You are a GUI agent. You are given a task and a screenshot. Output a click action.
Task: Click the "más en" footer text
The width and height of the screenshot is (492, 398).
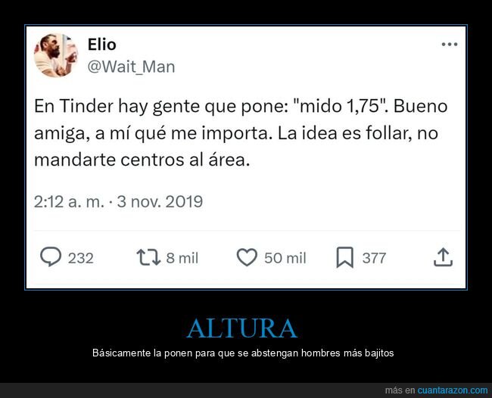[x=400, y=390]
